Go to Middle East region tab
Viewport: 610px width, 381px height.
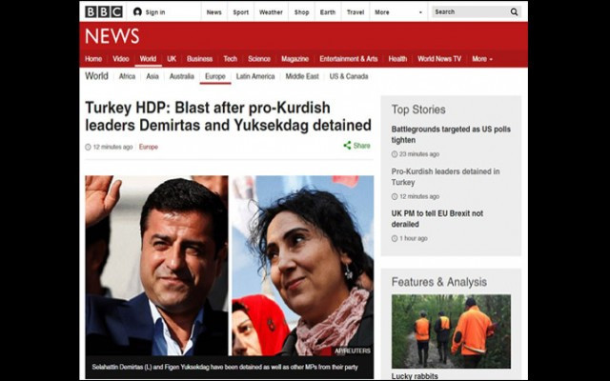coord(302,76)
